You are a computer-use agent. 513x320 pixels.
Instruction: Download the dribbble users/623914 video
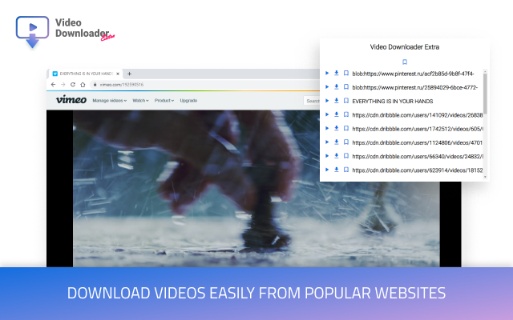337,170
